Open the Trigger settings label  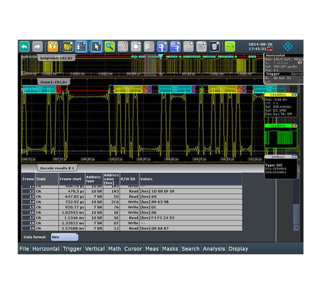[273, 74]
